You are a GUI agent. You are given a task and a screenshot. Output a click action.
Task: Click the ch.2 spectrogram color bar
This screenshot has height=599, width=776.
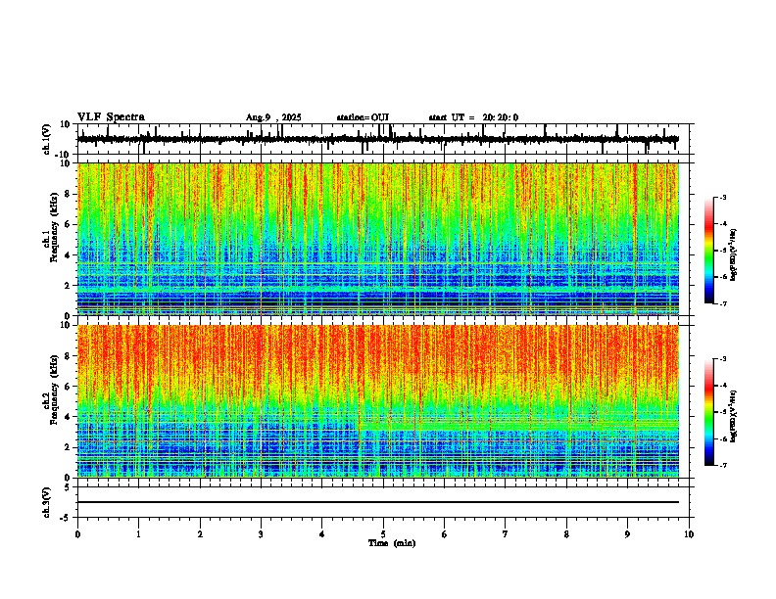point(709,412)
